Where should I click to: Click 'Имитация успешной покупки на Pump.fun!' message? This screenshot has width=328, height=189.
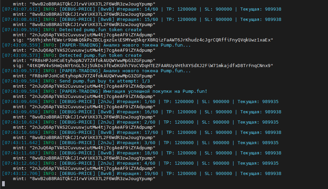point(155,91)
